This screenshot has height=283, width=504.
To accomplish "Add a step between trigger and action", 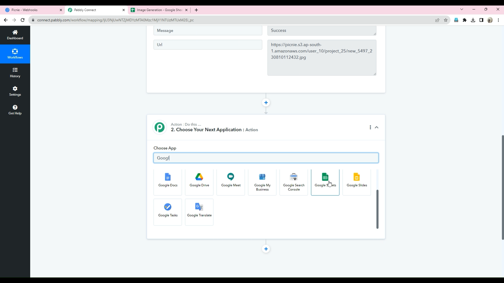I will coord(266,103).
